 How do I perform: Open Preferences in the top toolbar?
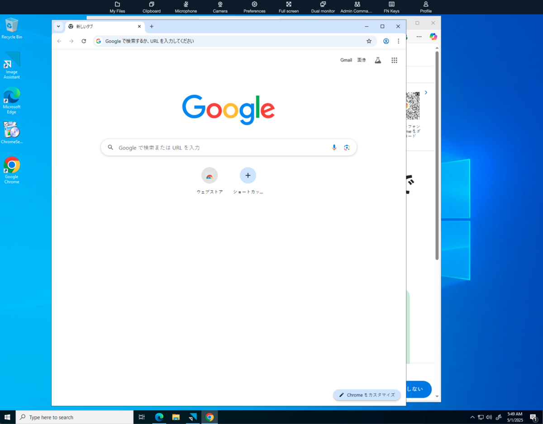[x=254, y=7]
